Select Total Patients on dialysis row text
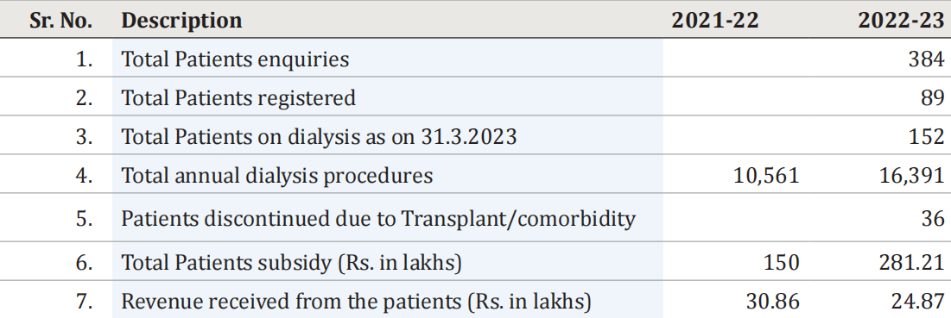This screenshot has width=951, height=318. 319,137
